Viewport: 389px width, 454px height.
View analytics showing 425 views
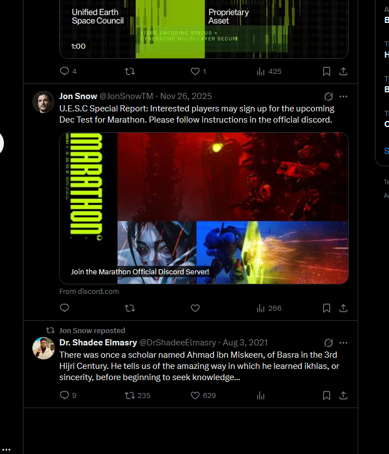(269, 71)
